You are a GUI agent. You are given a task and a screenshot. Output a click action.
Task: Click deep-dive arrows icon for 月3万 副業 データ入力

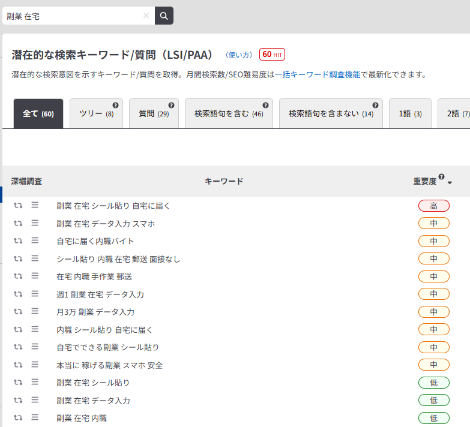(x=17, y=312)
